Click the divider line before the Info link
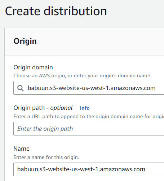The height and width of the screenshot is (181, 164). [76, 108]
